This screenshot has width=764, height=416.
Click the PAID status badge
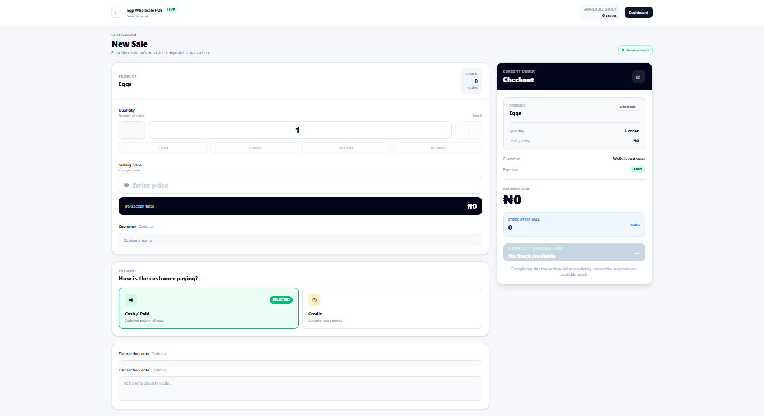click(x=638, y=169)
